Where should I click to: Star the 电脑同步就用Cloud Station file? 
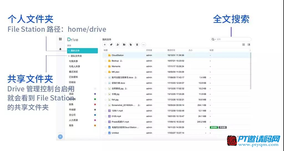(x=106, y=127)
